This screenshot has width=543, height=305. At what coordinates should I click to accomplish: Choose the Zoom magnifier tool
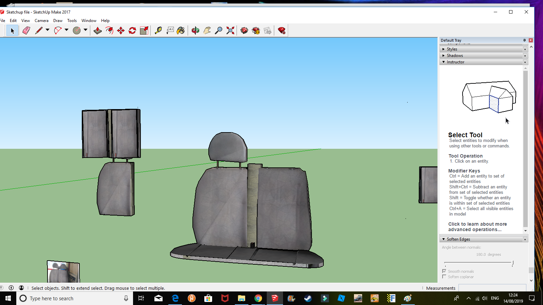pyautogui.click(x=219, y=30)
